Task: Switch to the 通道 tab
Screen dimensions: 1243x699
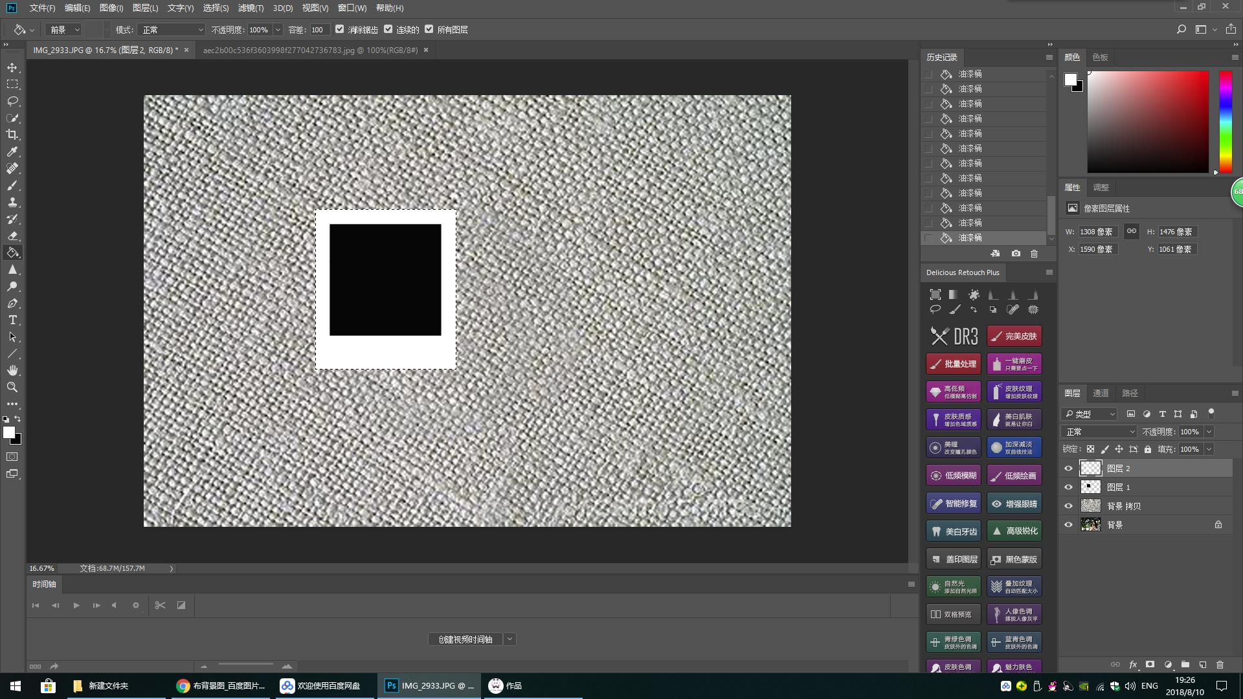Action: (1101, 393)
